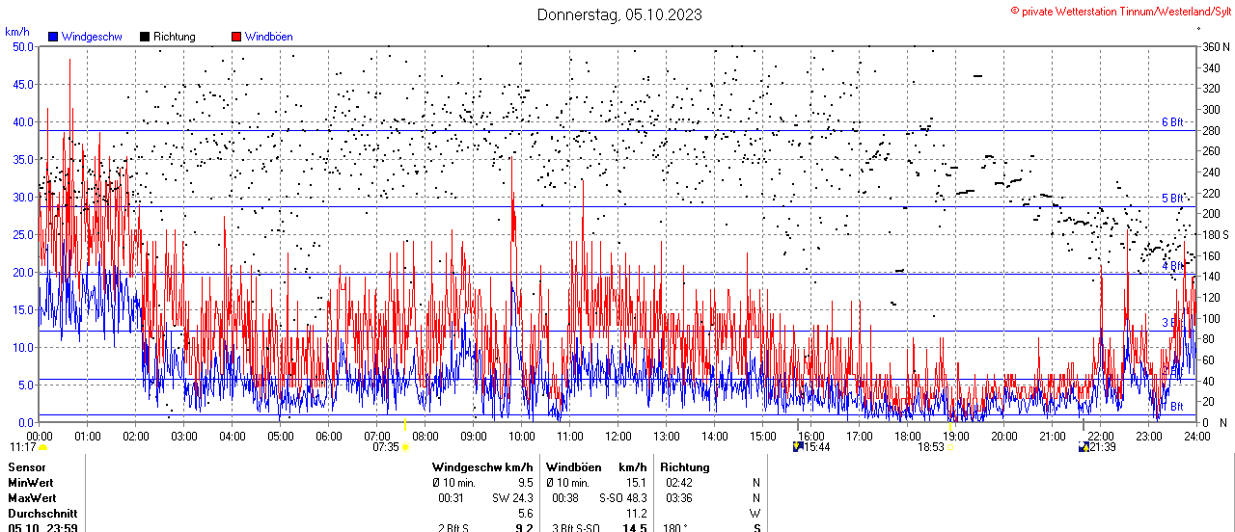The height and width of the screenshot is (532, 1235).
Task: Click the 4 Bft line label
Action: click(1172, 266)
